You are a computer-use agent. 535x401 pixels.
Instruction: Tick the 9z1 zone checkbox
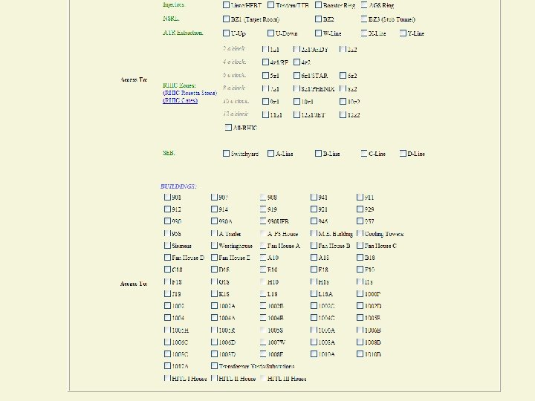coord(265,101)
